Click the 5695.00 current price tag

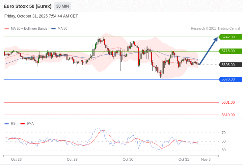coord(230,65)
